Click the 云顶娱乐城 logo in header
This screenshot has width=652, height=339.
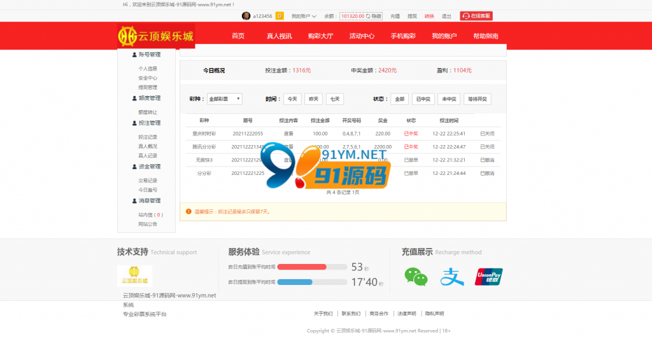pyautogui.click(x=156, y=36)
